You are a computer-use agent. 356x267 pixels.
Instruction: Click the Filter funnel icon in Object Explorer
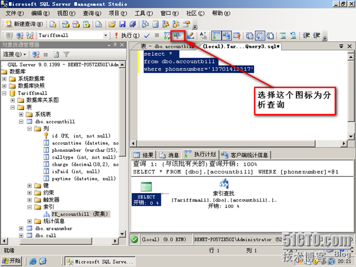pos(66,55)
